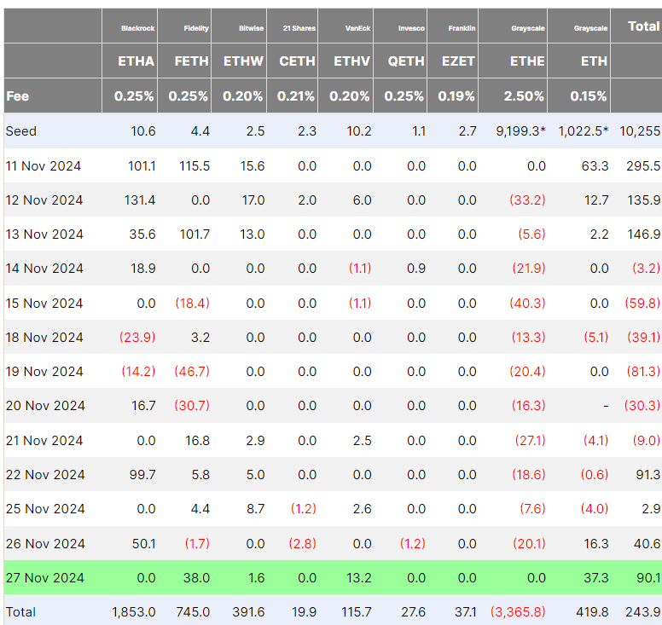Image resolution: width=662 pixels, height=625 pixels.
Task: Click the 2.50% fee value
Action: click(524, 96)
